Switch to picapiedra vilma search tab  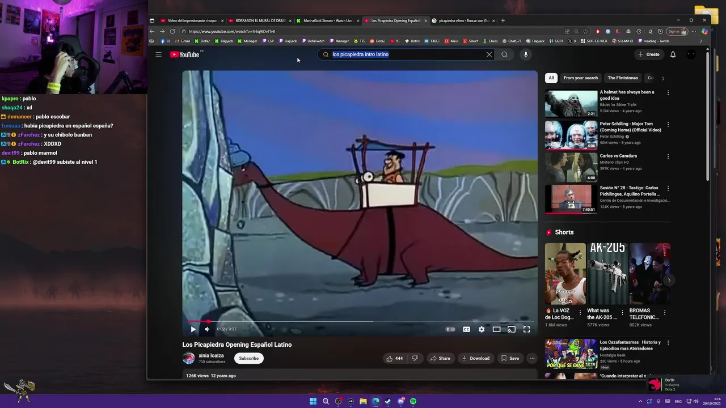464,20
